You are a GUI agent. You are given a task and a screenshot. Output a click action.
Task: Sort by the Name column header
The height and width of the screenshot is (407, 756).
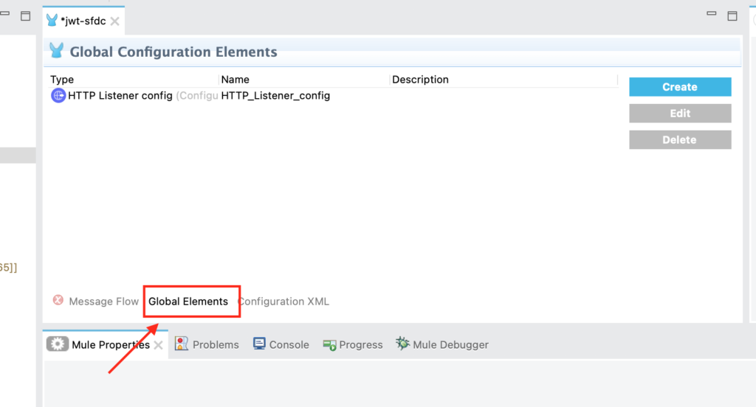tap(236, 80)
